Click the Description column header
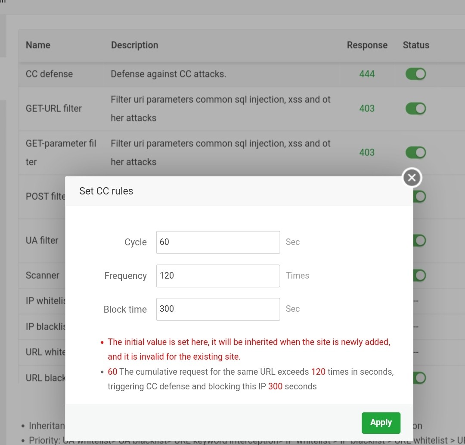The image size is (465, 445). pyautogui.click(x=134, y=45)
